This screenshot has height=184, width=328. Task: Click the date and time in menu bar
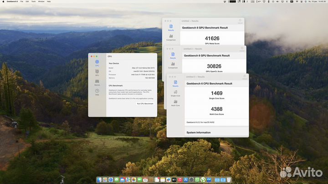pyautogui.click(x=317, y=1)
